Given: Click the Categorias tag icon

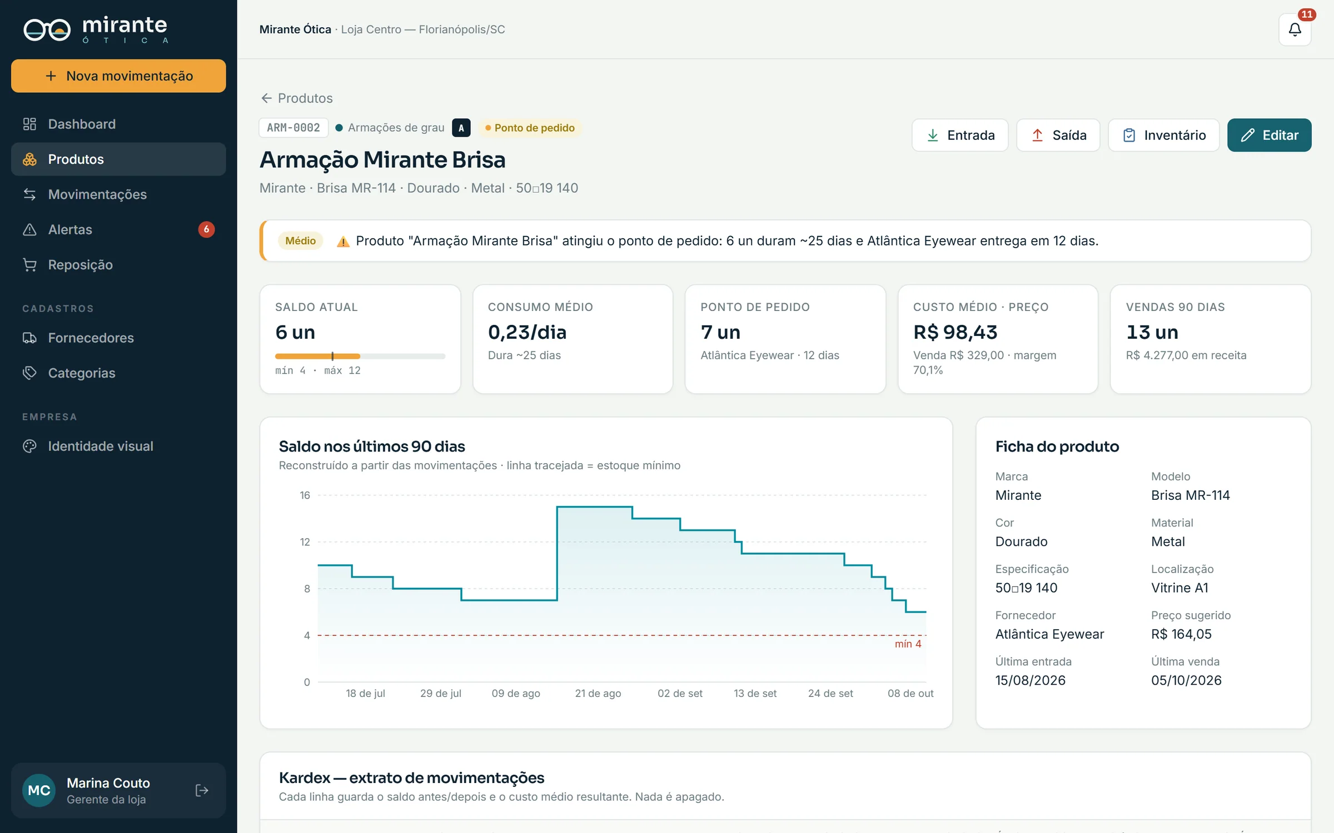Looking at the screenshot, I should (29, 373).
